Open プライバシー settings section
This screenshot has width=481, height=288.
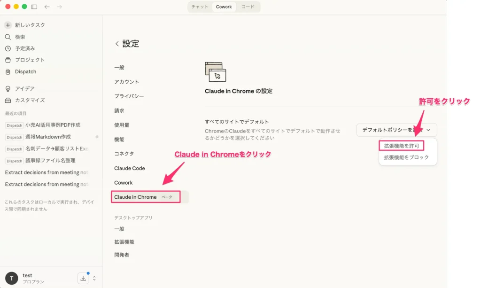(129, 96)
